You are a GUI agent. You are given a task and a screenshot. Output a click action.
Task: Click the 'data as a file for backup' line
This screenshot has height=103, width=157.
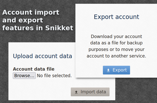pyautogui.click(x=116, y=43)
